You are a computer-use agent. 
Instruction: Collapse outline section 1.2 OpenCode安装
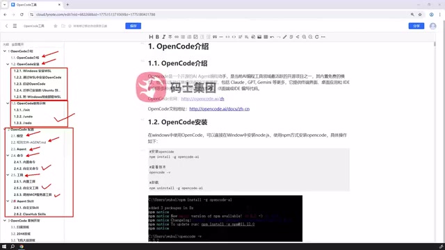[x=8, y=64]
